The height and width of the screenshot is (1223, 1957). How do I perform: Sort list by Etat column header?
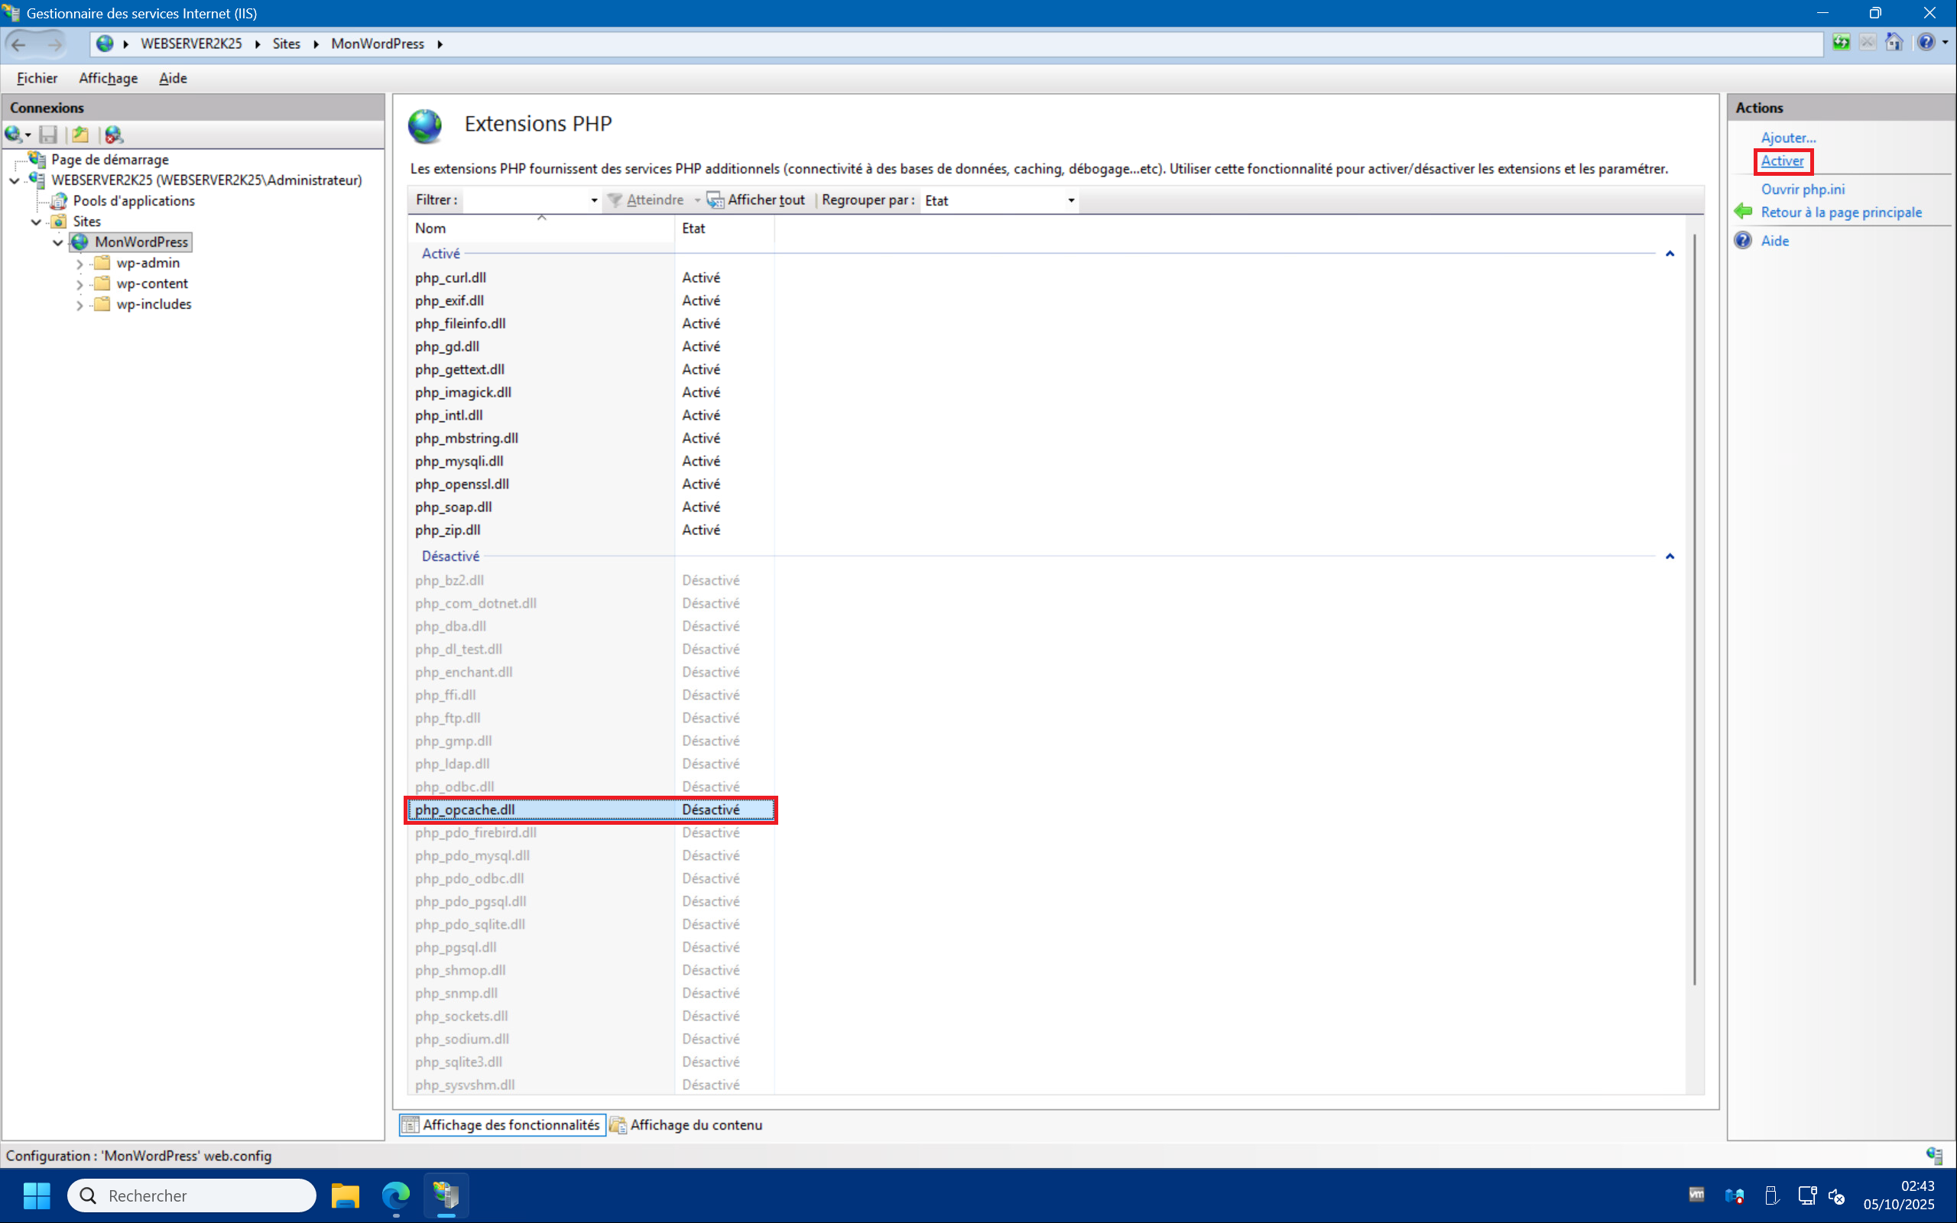693,228
